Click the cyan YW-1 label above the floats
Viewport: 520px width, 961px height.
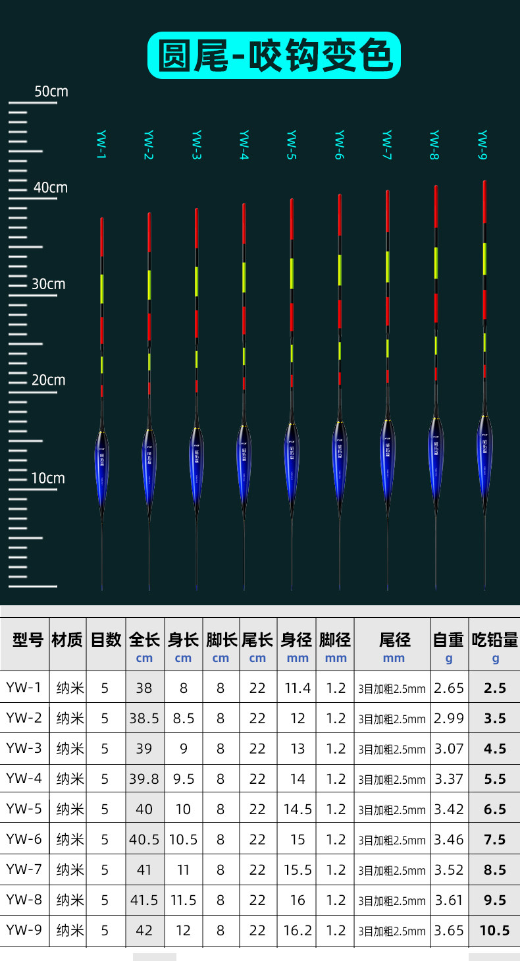click(101, 146)
